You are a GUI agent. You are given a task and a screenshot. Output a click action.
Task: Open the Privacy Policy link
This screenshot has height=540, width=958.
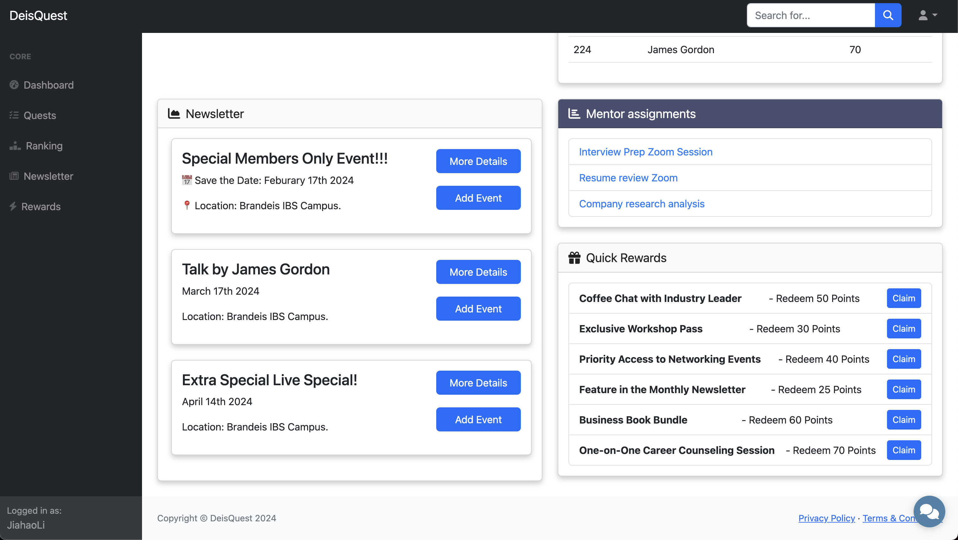click(826, 518)
